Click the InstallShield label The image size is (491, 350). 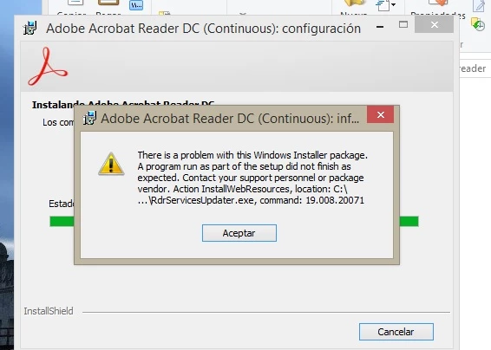point(49,311)
